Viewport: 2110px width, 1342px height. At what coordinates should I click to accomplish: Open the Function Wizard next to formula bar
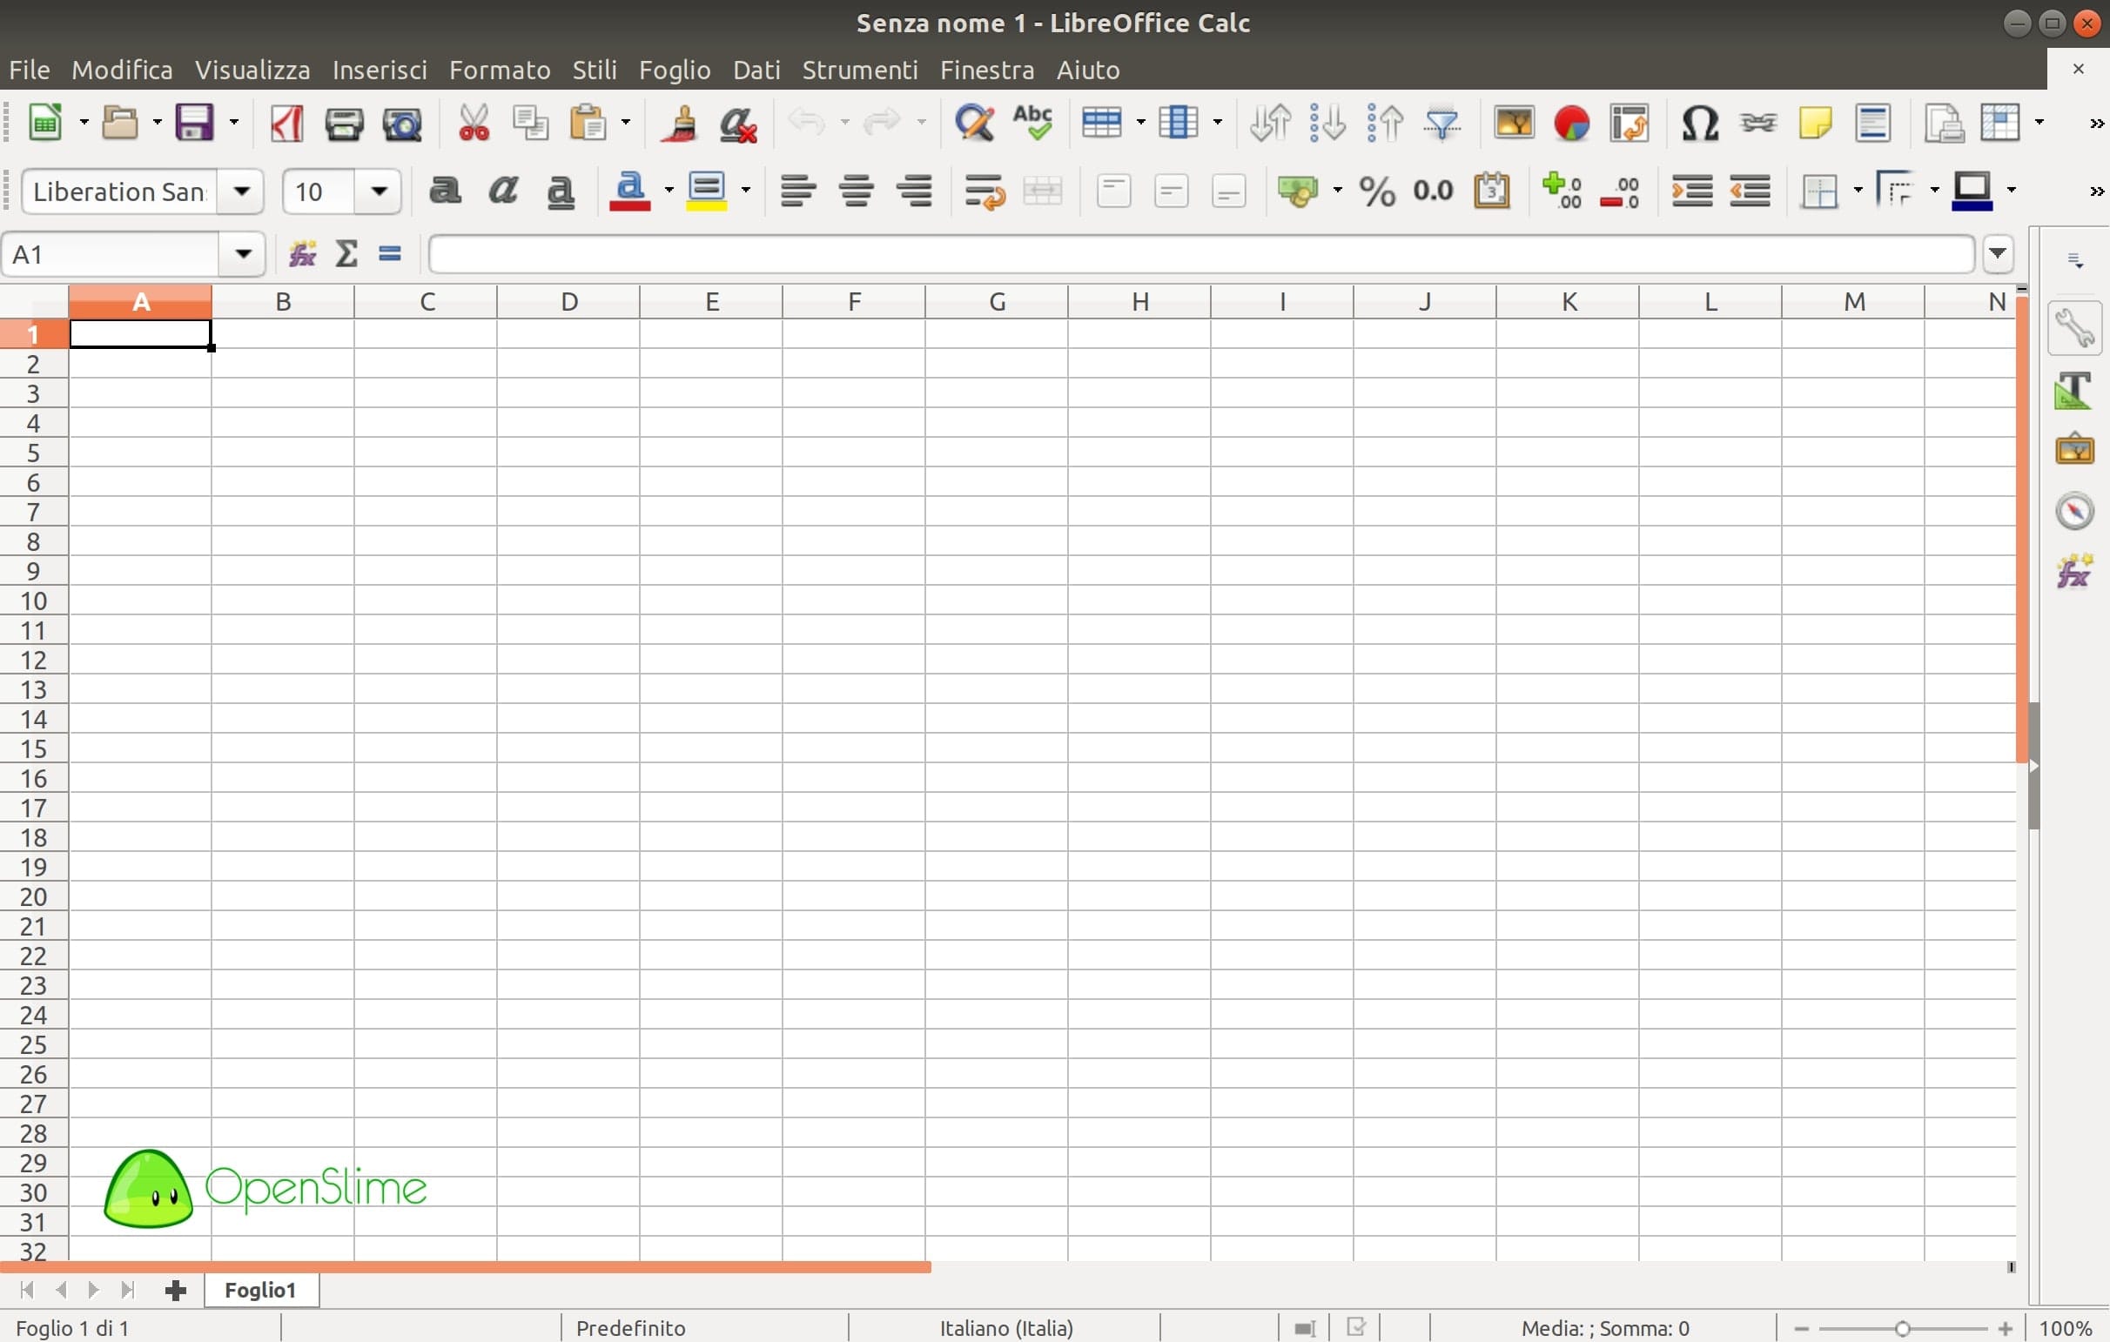(302, 254)
